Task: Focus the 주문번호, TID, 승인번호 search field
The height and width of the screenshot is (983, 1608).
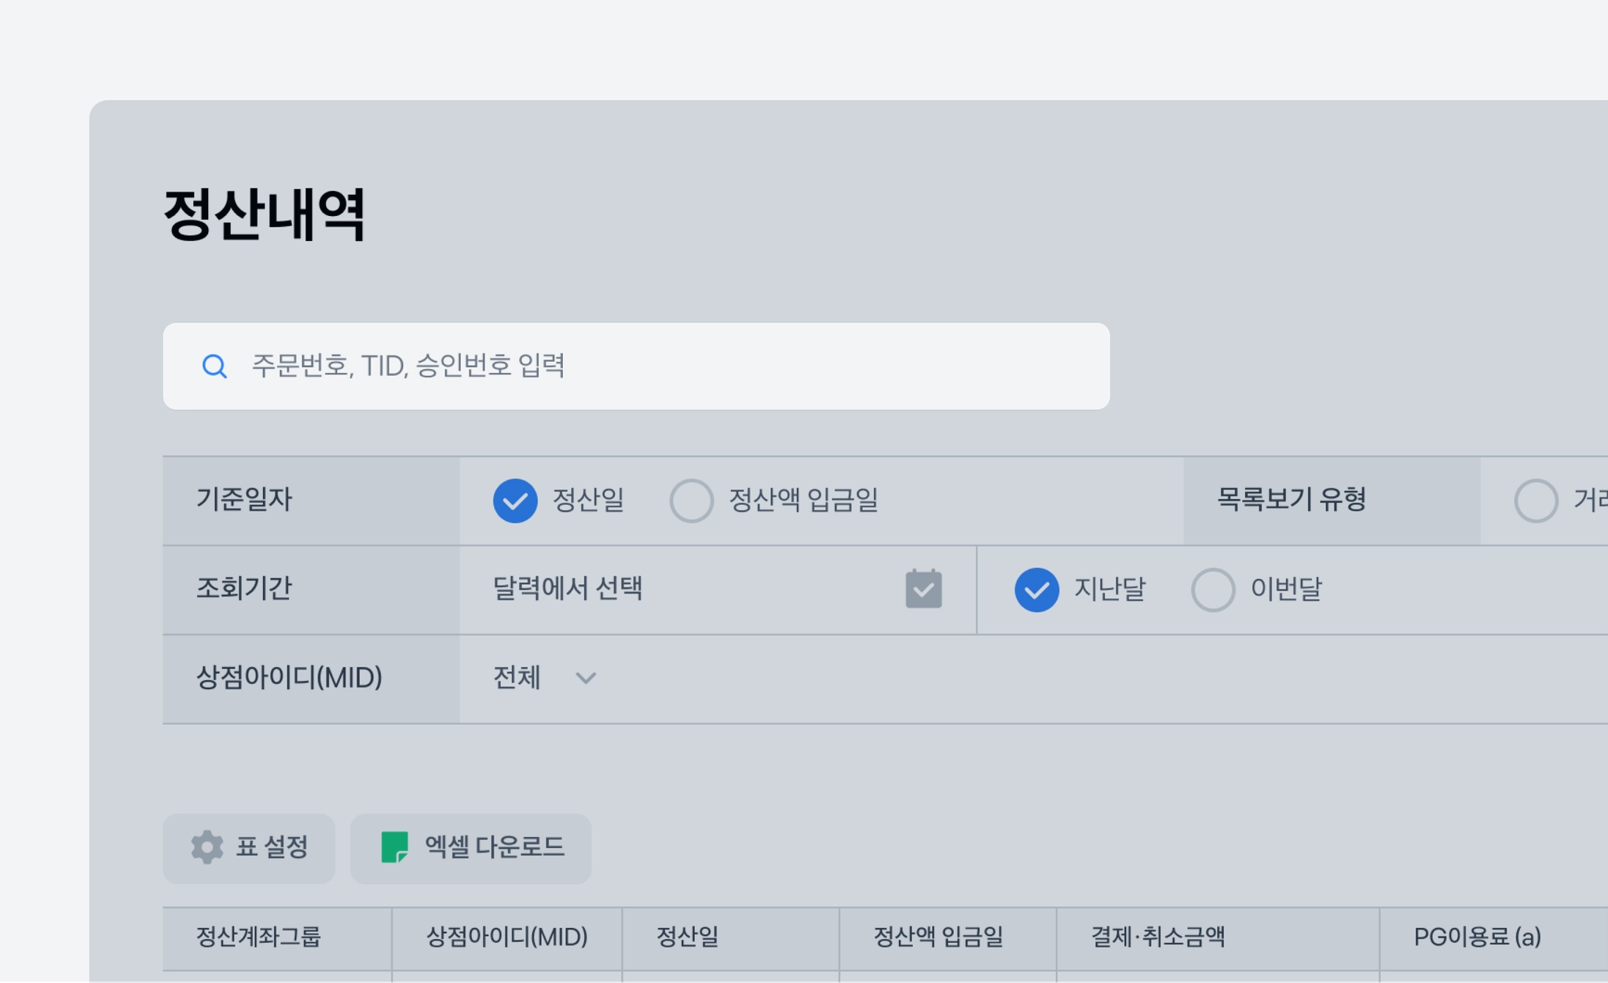Action: click(636, 366)
